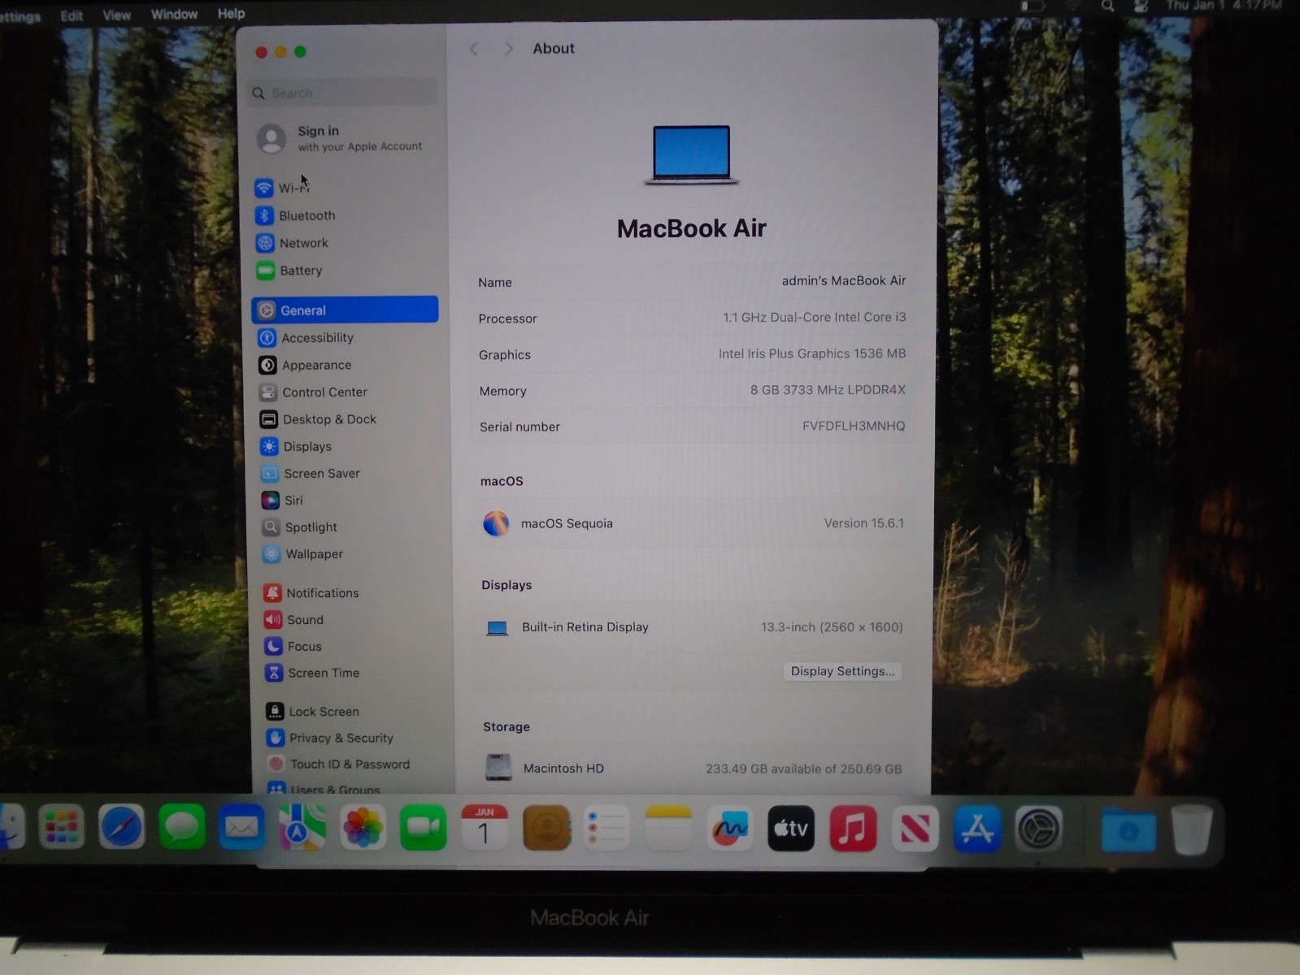Open Accessibility settings
Image resolution: width=1300 pixels, height=975 pixels.
pos(306,338)
